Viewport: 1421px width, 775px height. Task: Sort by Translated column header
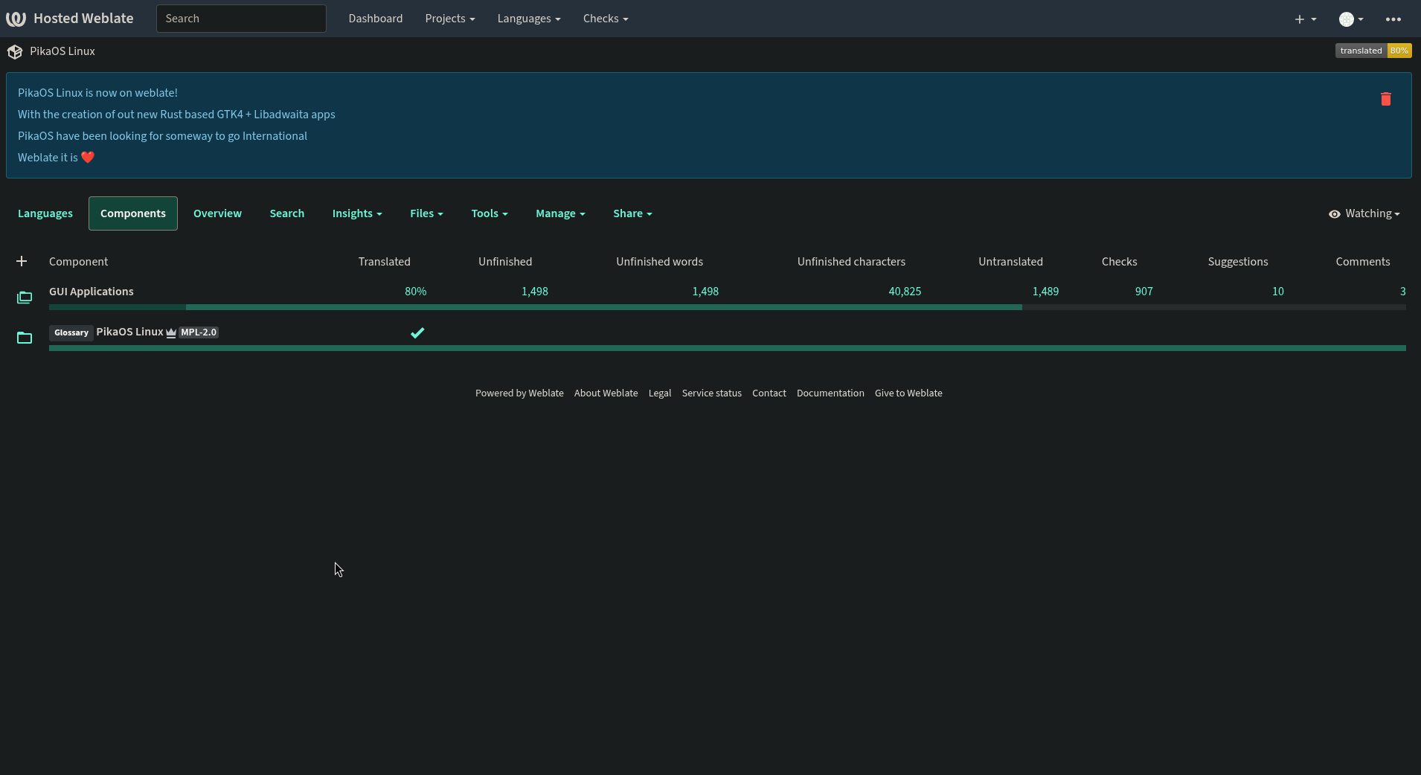(385, 262)
